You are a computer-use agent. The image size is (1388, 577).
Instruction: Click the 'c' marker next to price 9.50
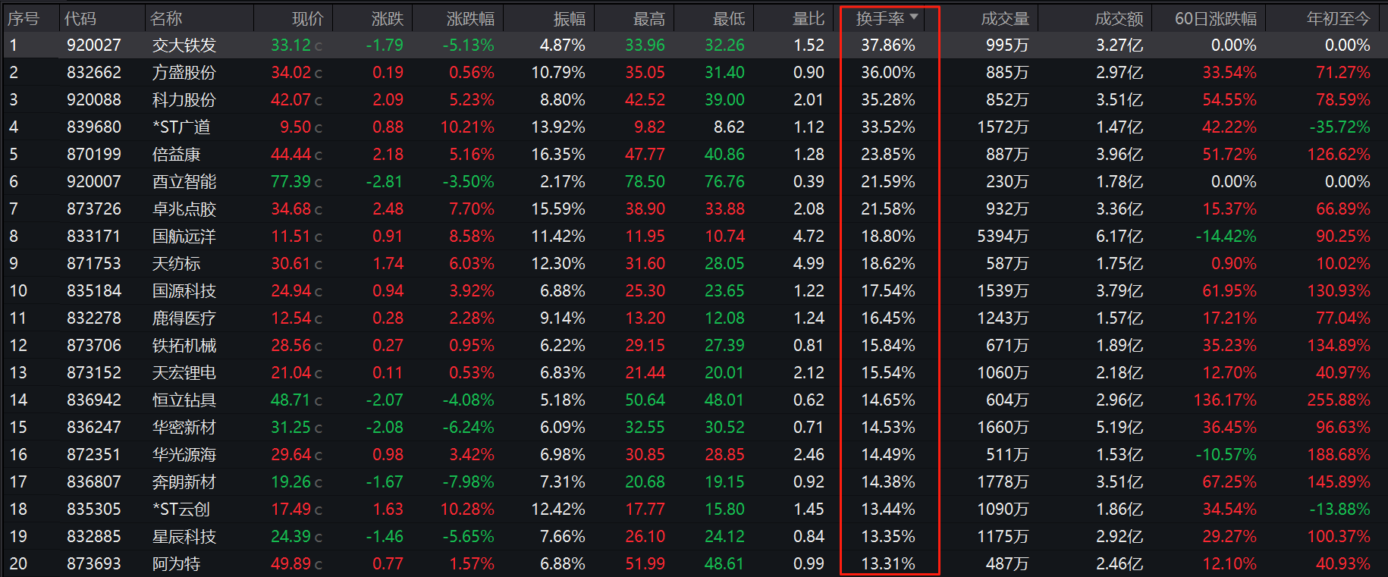coord(319,128)
